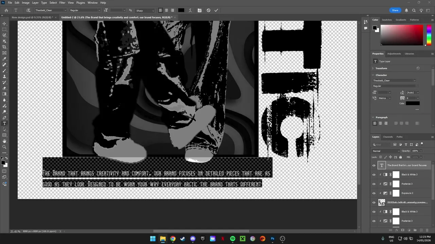435x244 pixels.
Task: Select the Hand tool
Action: pyautogui.click(x=4, y=141)
